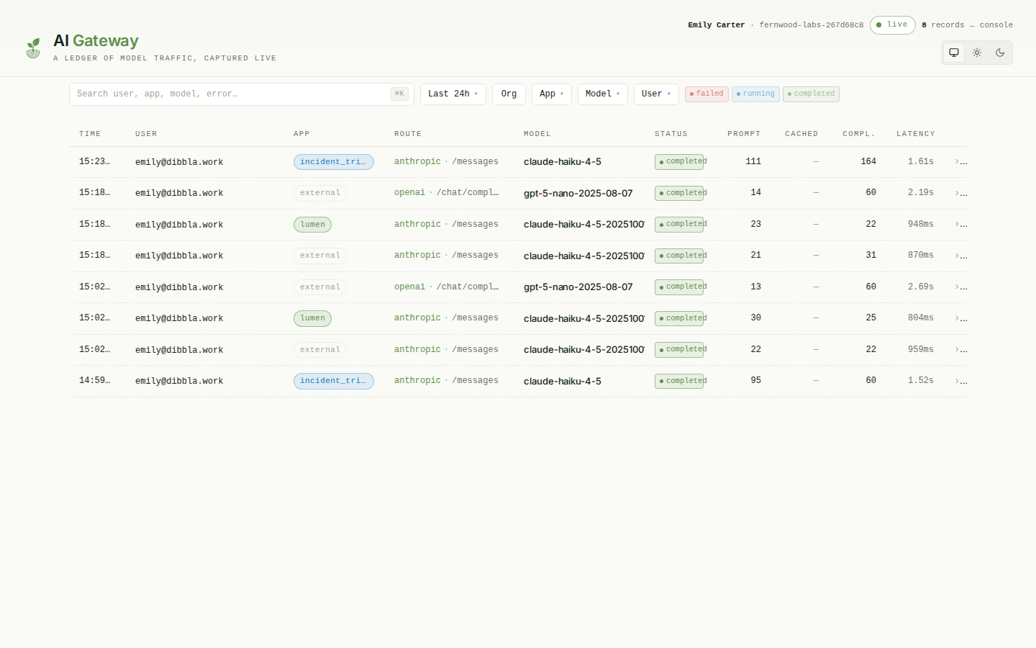1036x648 pixels.
Task: Click the COMPL. column header
Action: point(859,134)
